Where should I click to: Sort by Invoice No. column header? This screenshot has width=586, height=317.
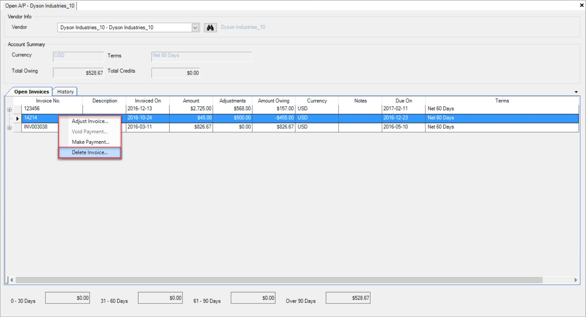click(x=48, y=101)
